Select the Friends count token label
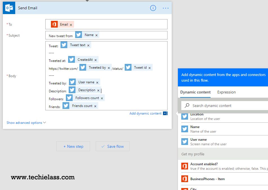The height and width of the screenshot is (190, 268). tap(82, 106)
